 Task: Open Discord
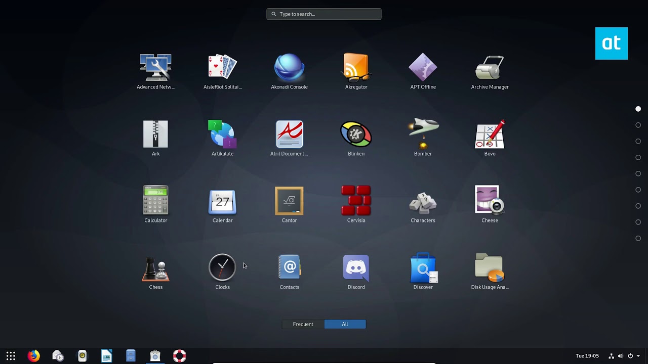point(356,268)
